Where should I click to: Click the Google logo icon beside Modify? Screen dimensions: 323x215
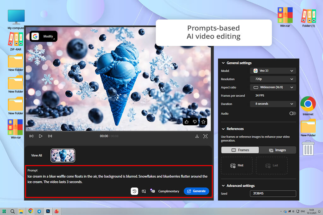pyautogui.click(x=35, y=37)
